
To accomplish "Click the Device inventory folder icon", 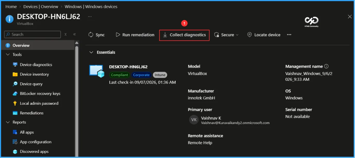I will point(15,74).
